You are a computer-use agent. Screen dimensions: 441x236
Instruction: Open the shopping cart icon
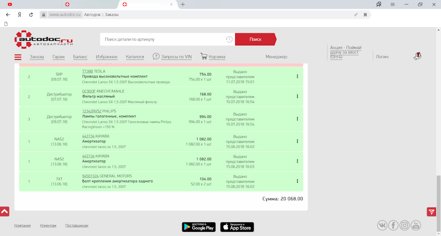coord(204,56)
